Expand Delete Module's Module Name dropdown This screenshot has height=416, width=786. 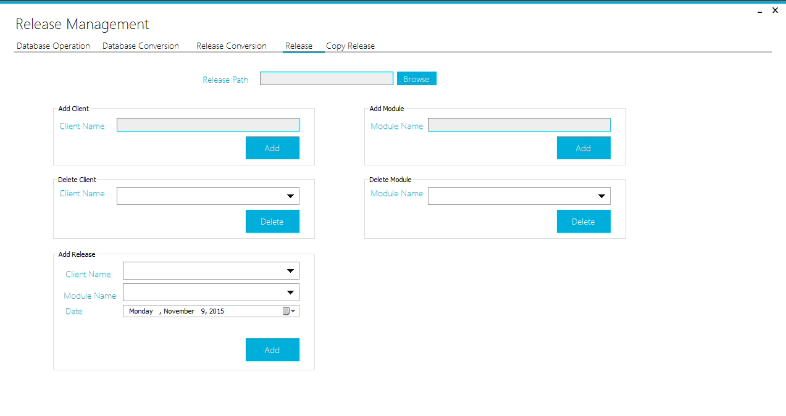tap(601, 196)
